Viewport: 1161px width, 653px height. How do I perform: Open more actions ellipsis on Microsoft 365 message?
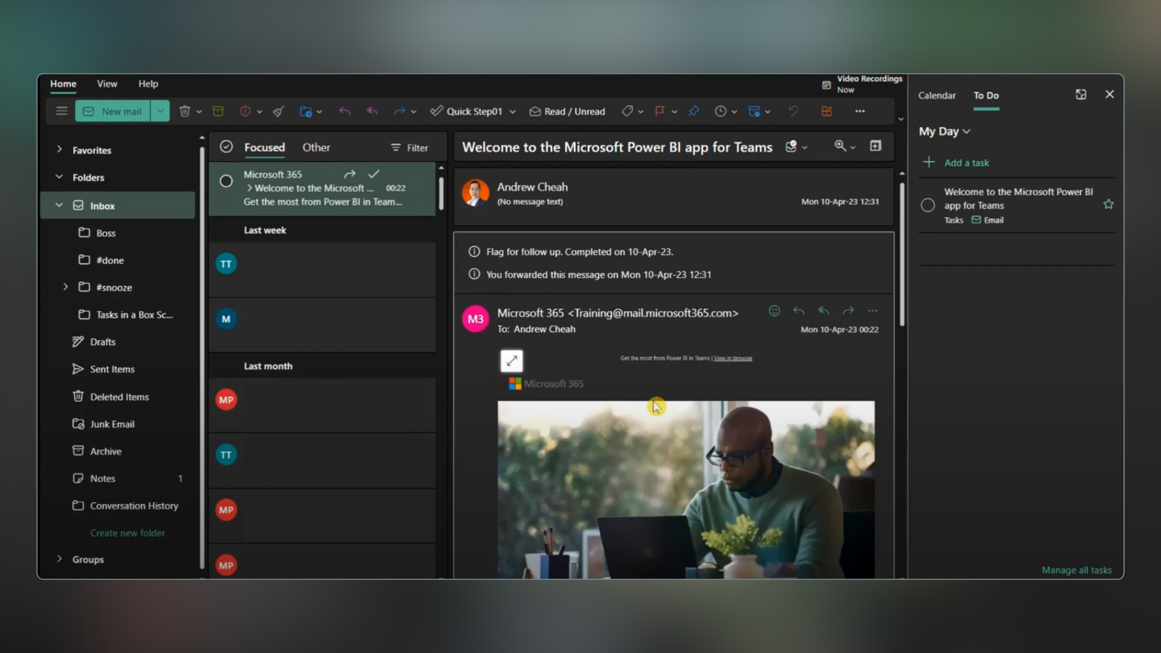point(873,311)
